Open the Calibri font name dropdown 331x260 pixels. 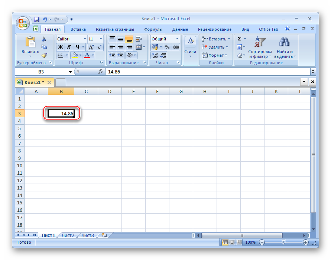(x=85, y=39)
